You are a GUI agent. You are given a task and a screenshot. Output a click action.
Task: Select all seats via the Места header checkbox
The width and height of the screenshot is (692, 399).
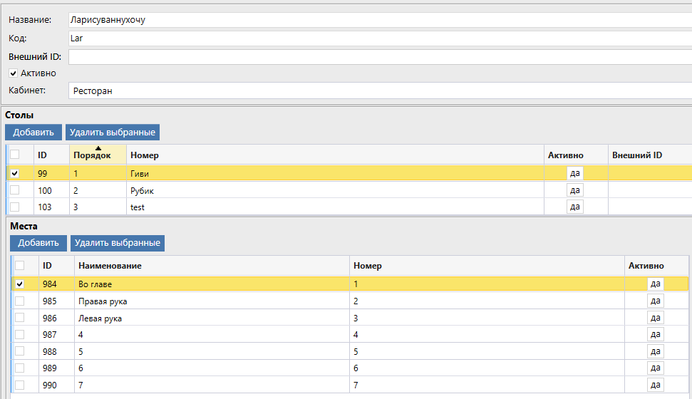(x=20, y=266)
